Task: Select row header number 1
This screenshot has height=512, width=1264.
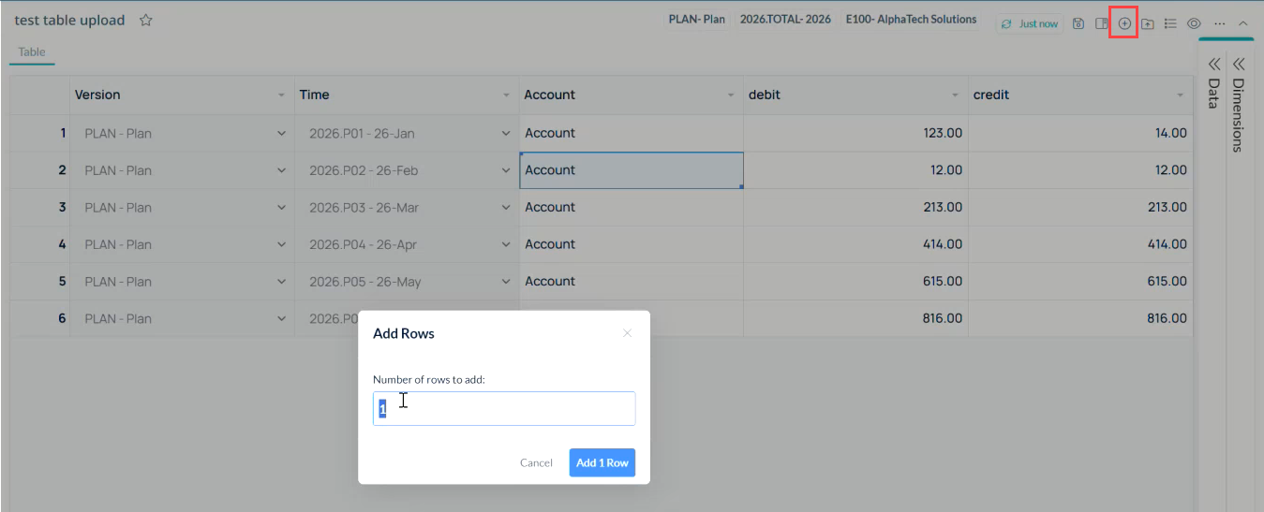Action: (41, 134)
